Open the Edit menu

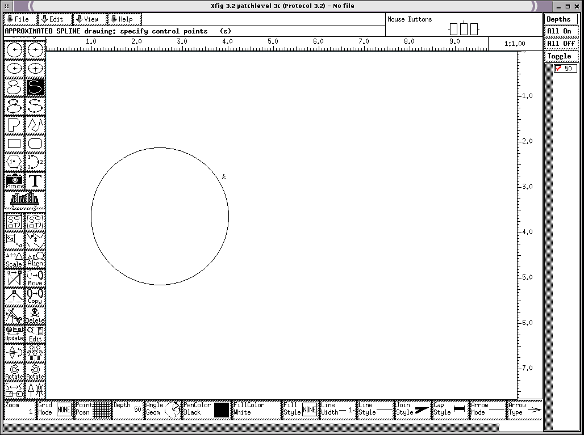[x=56, y=19]
